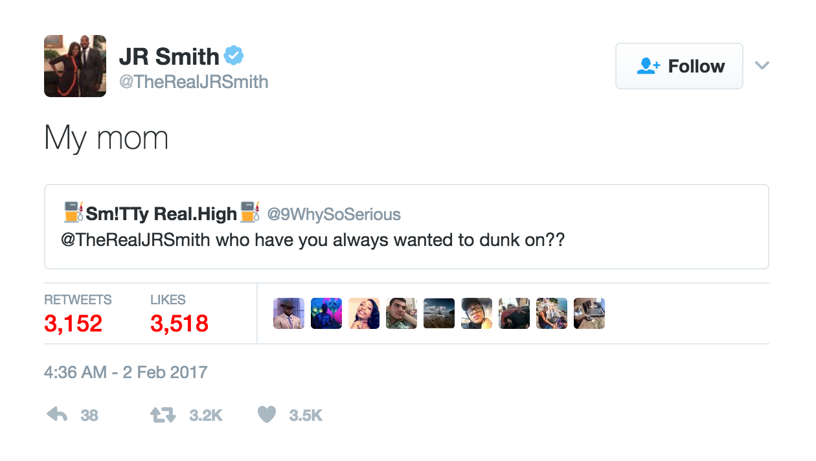View the 3,518 likes list
Screen dimensions: 816x461
179,314
